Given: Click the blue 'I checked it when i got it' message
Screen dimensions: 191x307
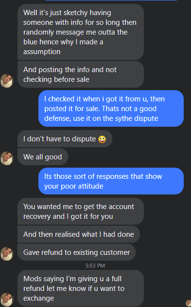Looking at the screenshot, I should point(111,109).
